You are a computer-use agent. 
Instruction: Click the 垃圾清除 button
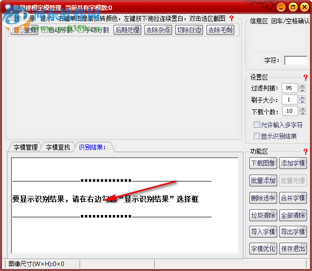click(x=263, y=215)
